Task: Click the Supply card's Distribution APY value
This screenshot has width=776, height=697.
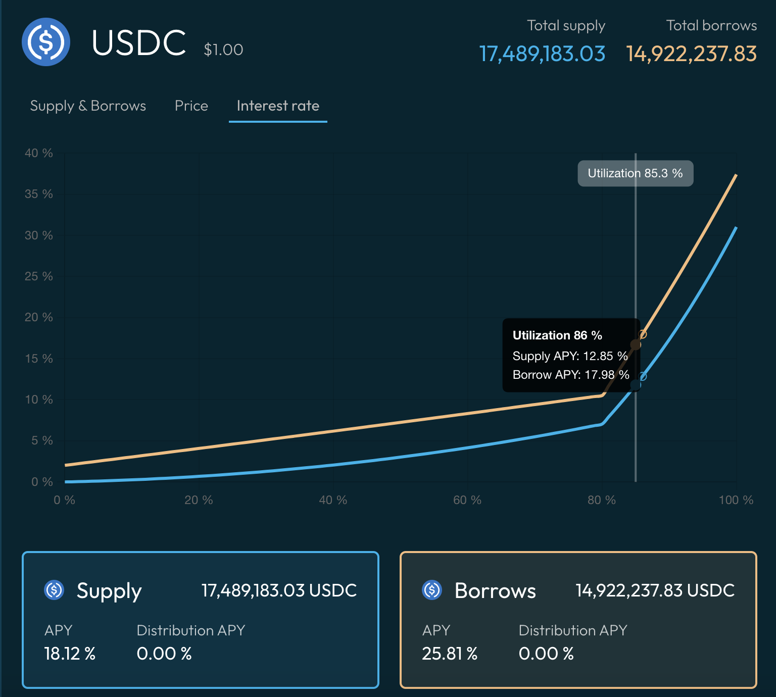Action: pyautogui.click(x=164, y=654)
